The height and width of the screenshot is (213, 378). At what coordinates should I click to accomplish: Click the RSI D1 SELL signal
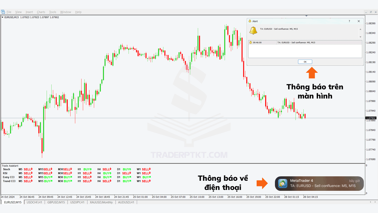[127, 173]
